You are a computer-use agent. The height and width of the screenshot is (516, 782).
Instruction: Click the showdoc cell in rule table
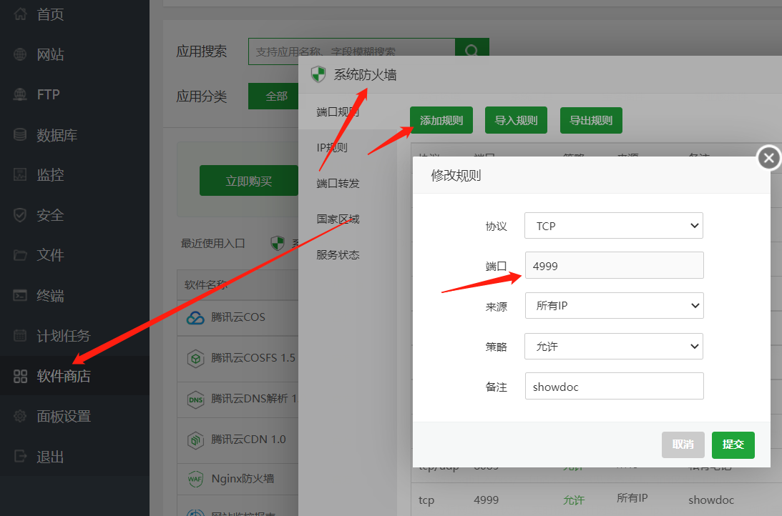[x=710, y=500]
